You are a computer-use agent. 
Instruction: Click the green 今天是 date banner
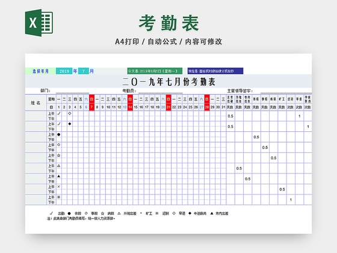coord(155,71)
